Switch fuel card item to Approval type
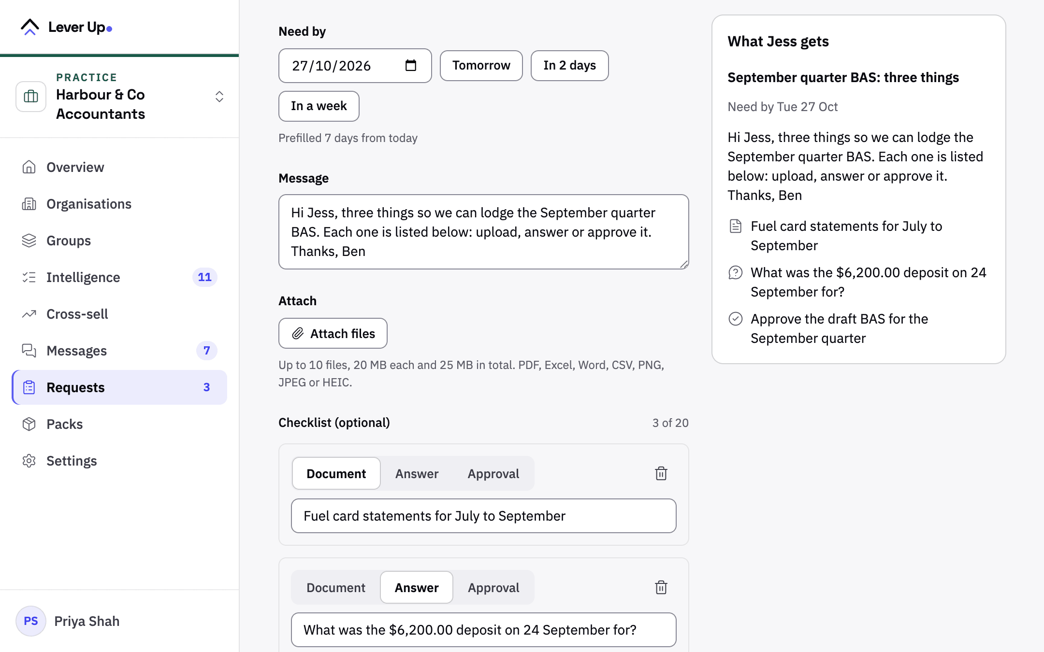 [493, 473]
